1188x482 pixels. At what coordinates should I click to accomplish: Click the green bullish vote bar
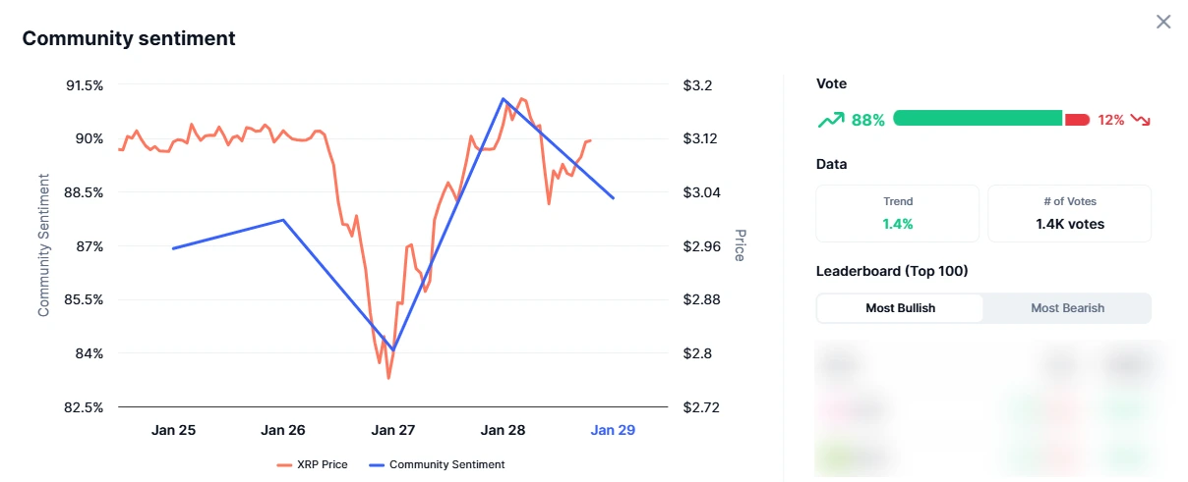(978, 119)
